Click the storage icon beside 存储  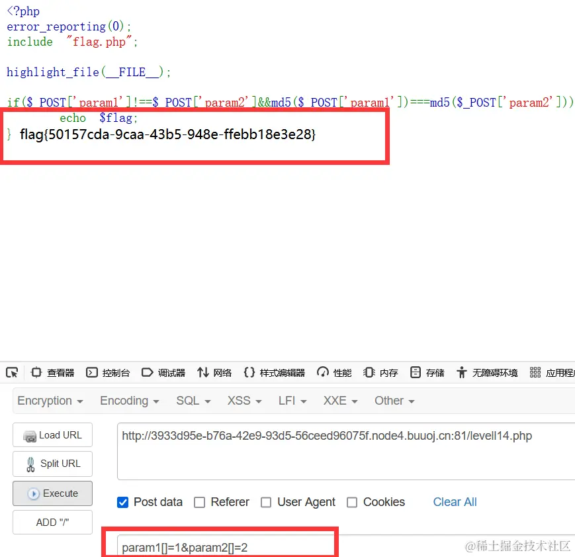415,372
